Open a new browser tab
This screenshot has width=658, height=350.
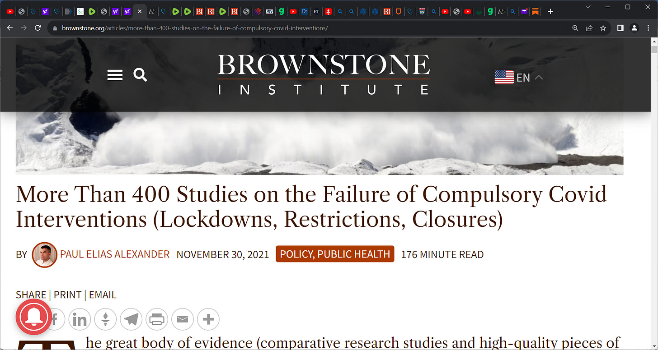[x=550, y=11]
